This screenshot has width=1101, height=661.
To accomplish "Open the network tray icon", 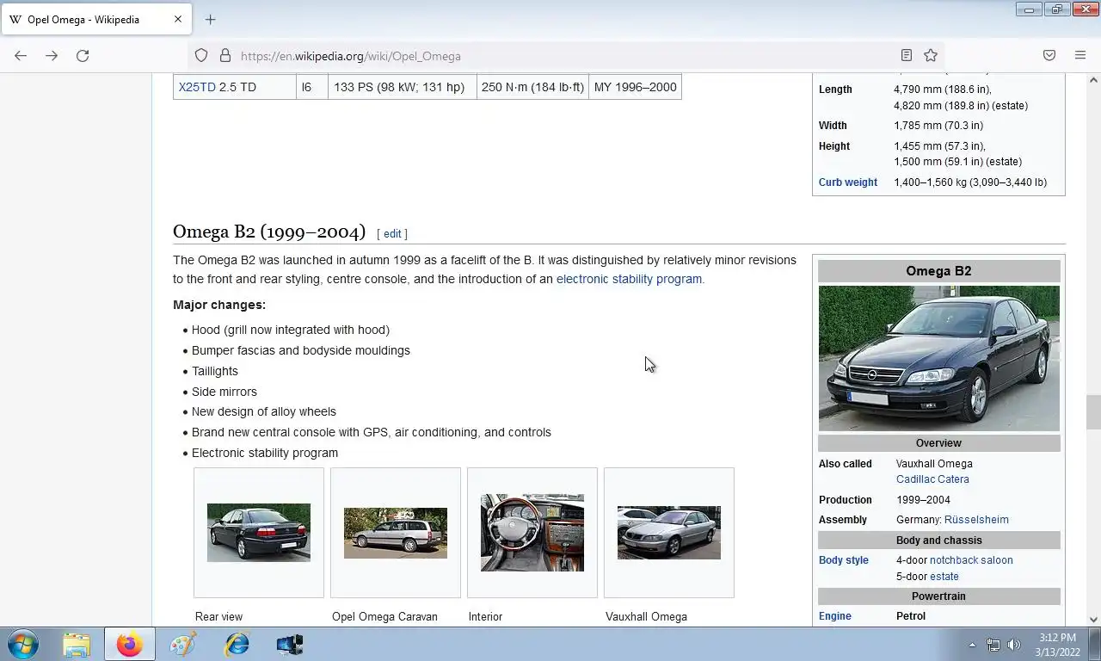I will tap(993, 645).
